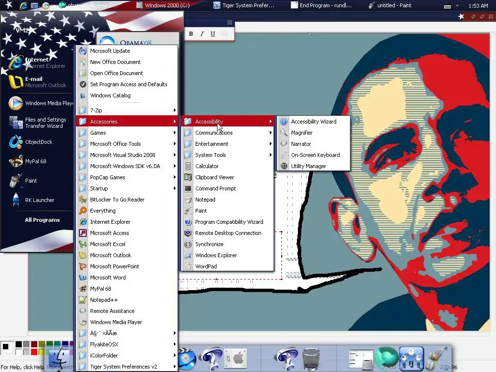Close the text toolbar floating window
Image resolution: width=496 pixels, height=372 pixels.
[x=230, y=22]
